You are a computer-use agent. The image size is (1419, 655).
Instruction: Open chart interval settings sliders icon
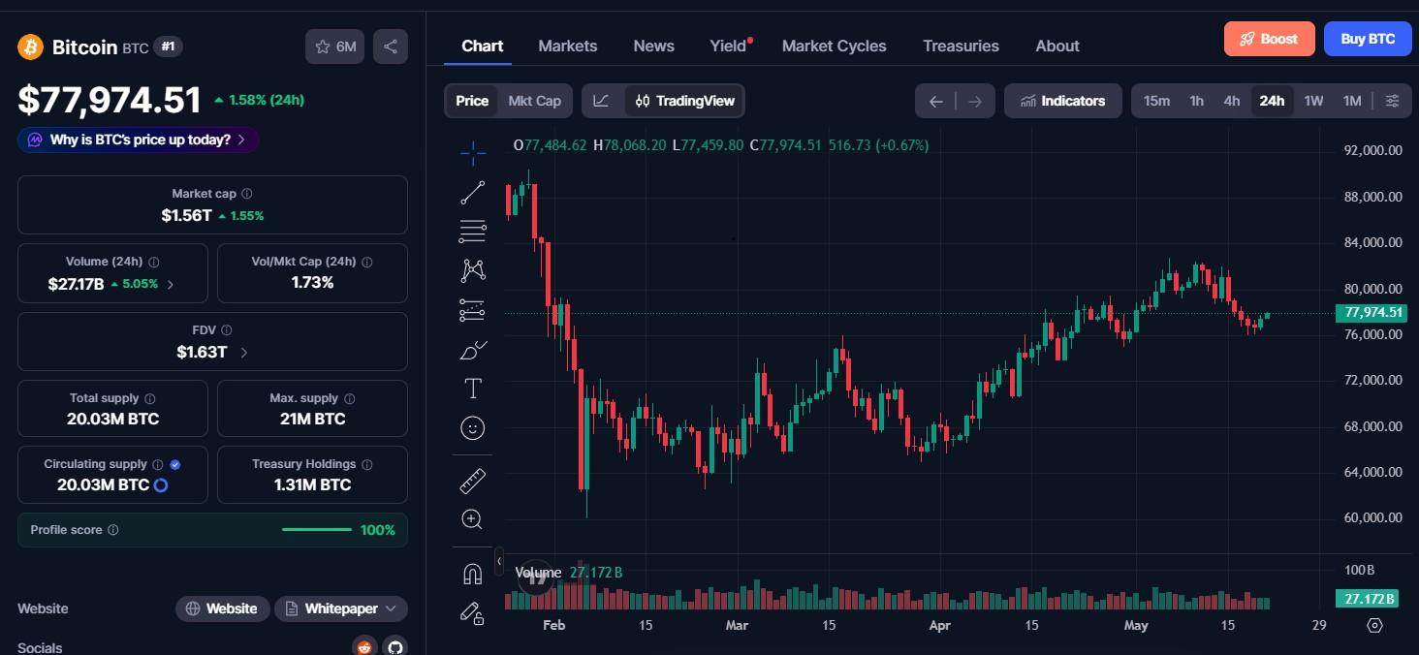click(1392, 101)
